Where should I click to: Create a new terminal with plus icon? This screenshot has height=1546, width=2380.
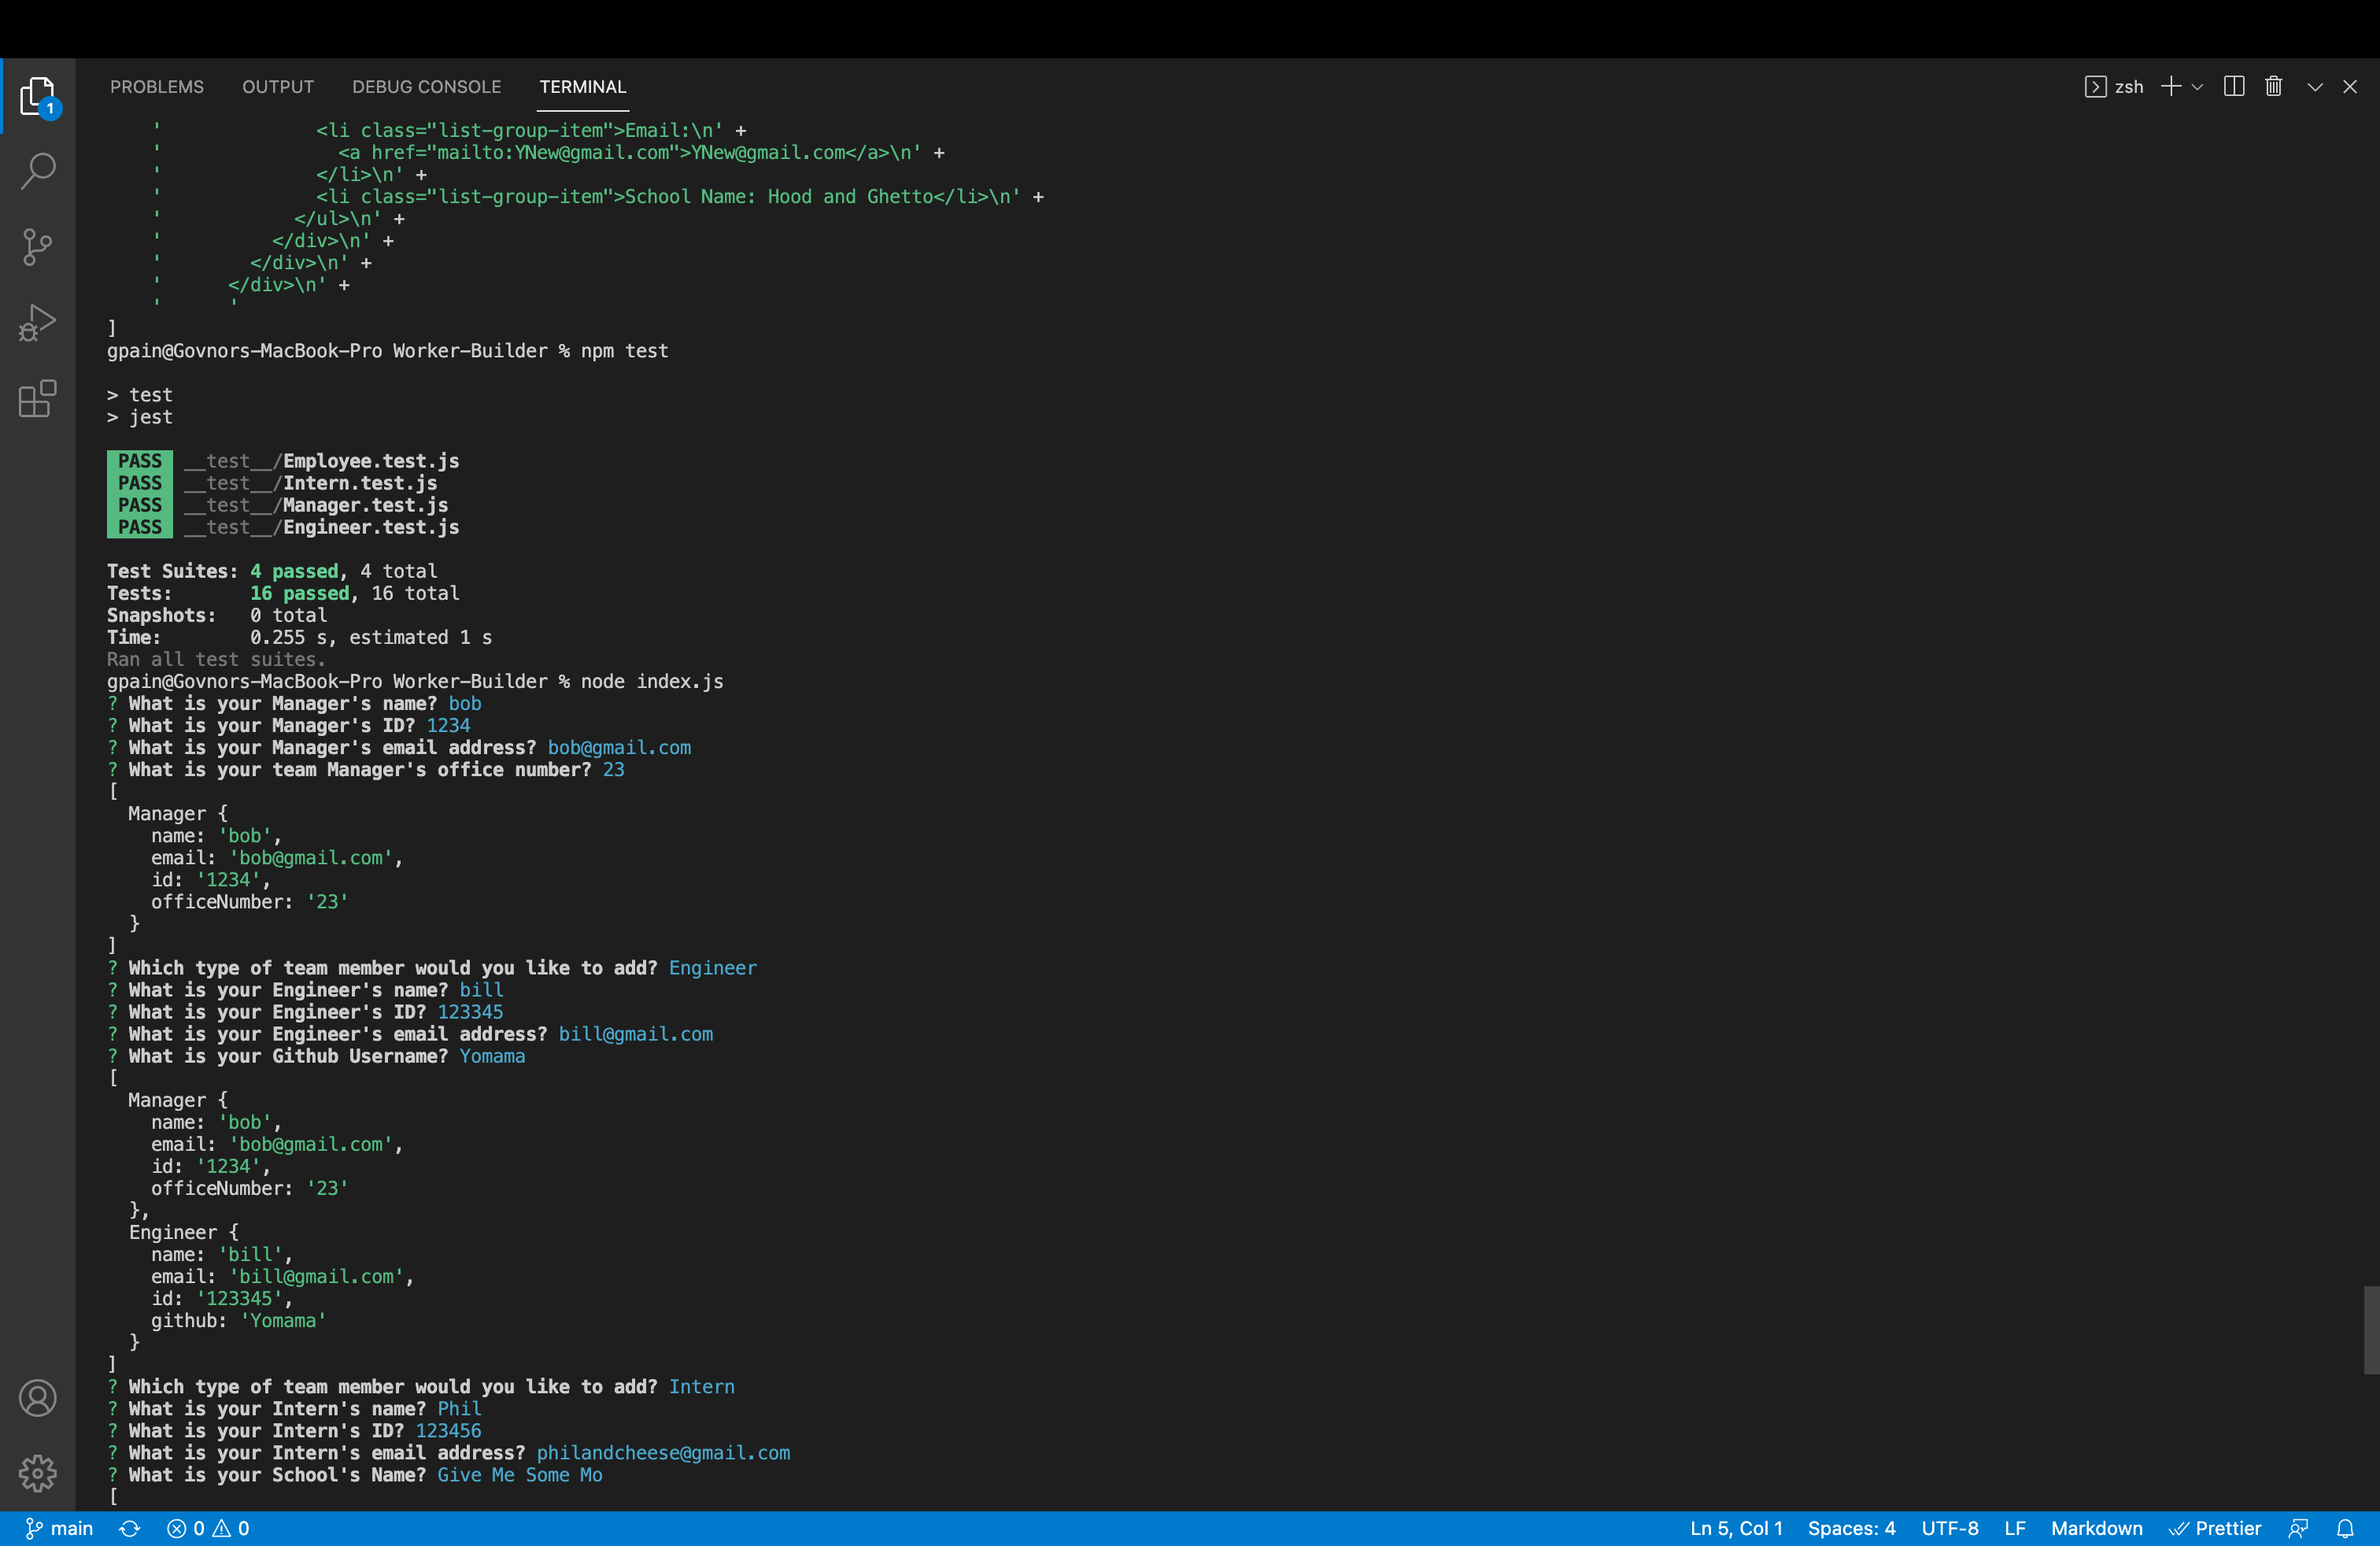[2170, 87]
